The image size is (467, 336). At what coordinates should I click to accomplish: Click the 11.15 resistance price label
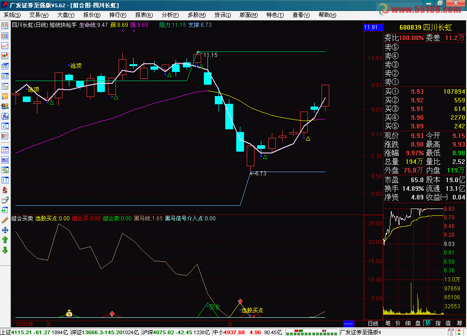(210, 55)
